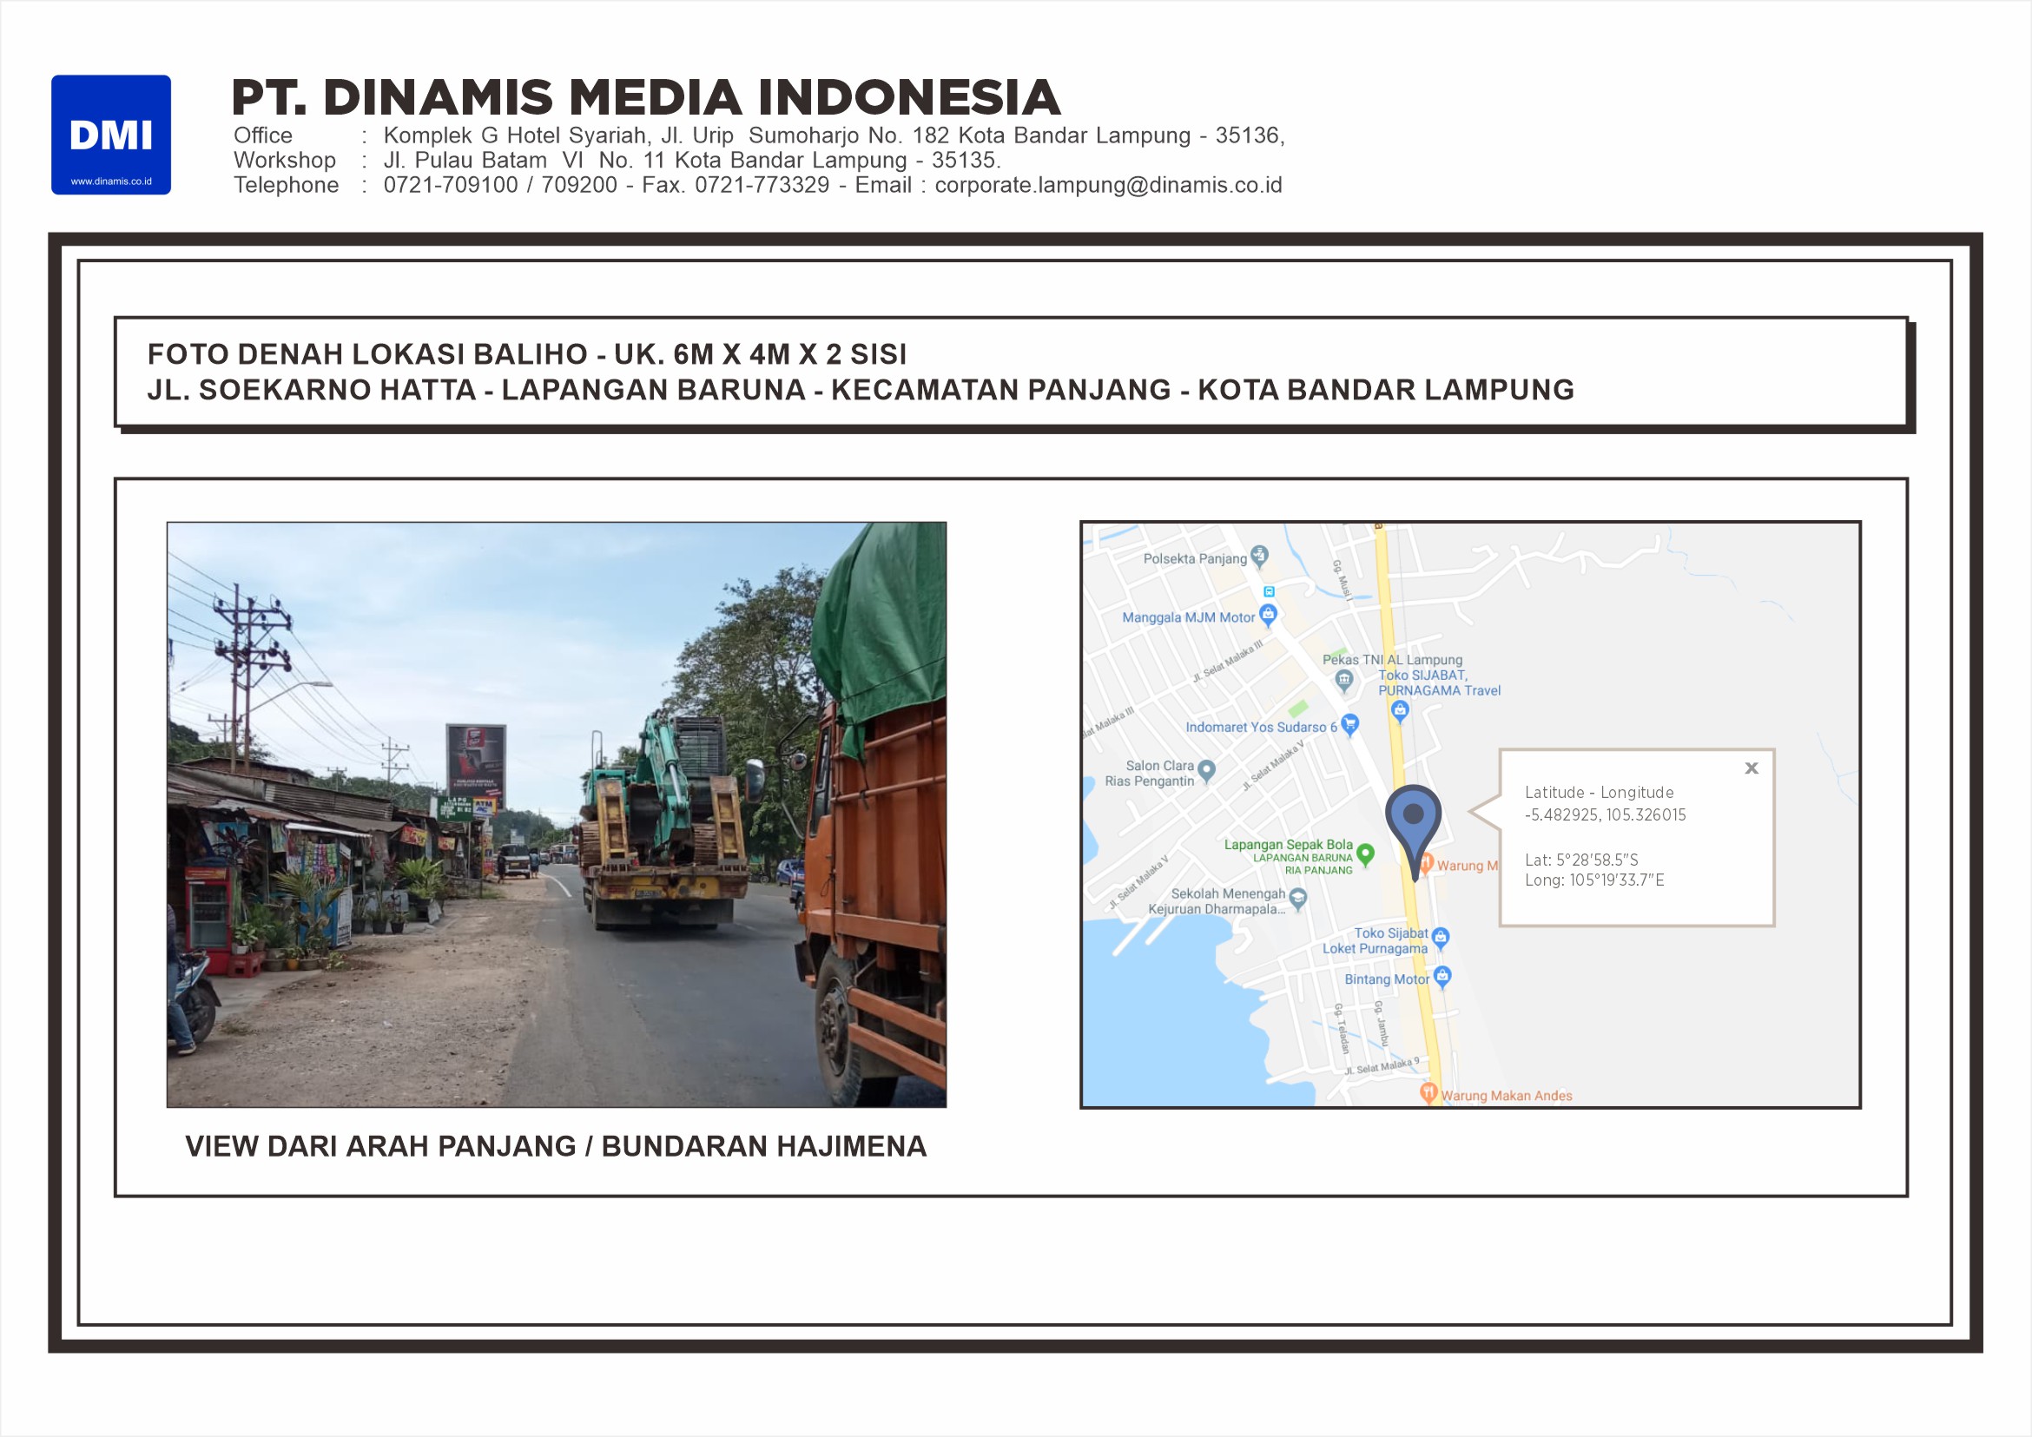Click the Polsekta Panjang map label
This screenshot has height=1437, width=2032.
tap(1195, 558)
